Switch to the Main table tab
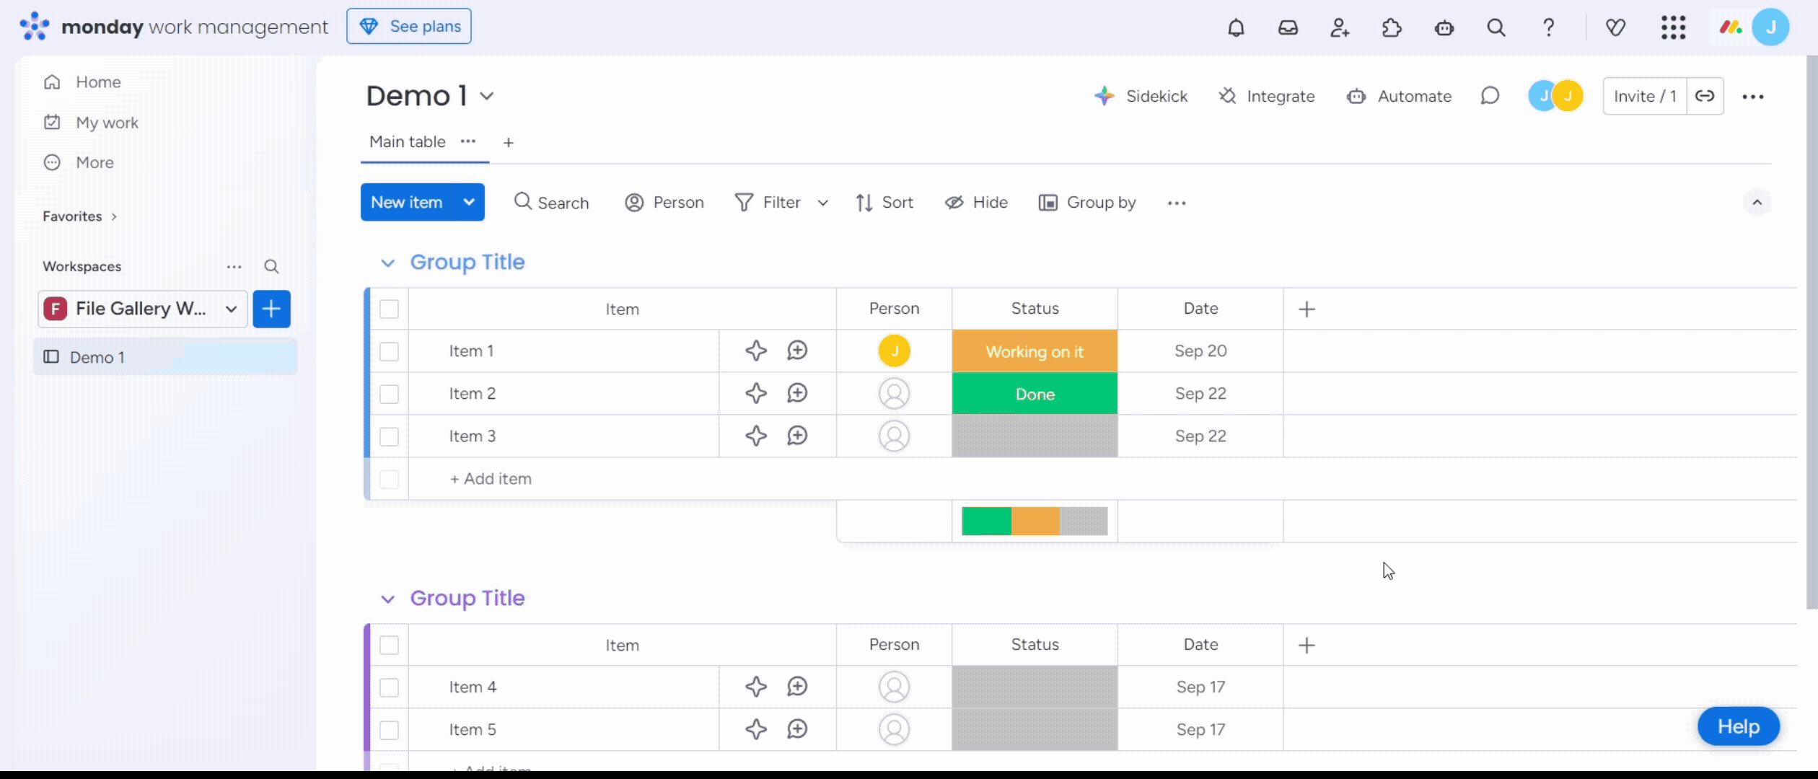Screen dimensions: 1818x779 (407, 142)
